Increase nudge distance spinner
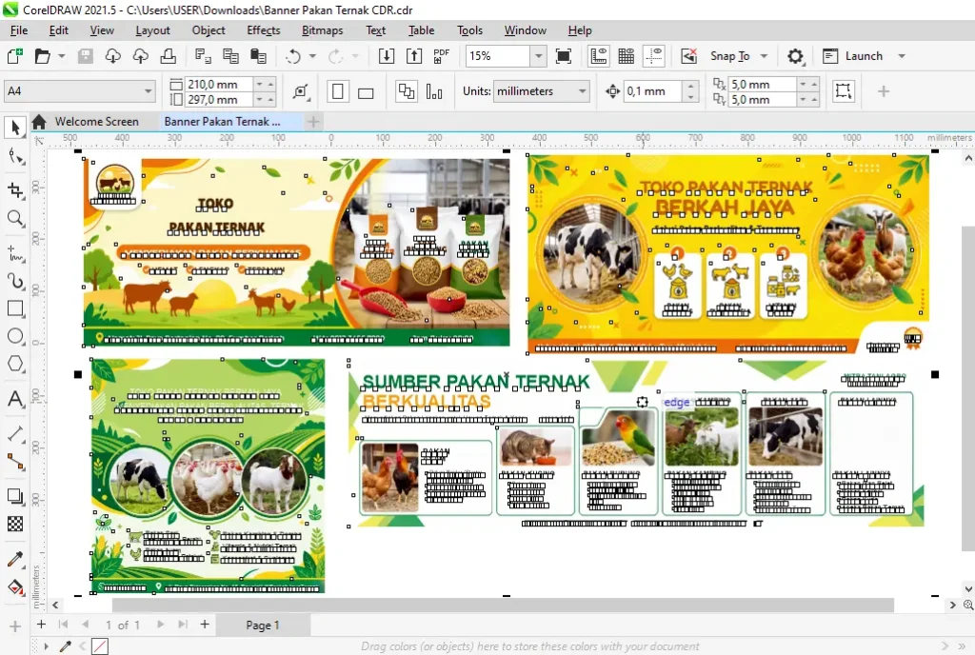This screenshot has width=975, height=655. pos(691,87)
